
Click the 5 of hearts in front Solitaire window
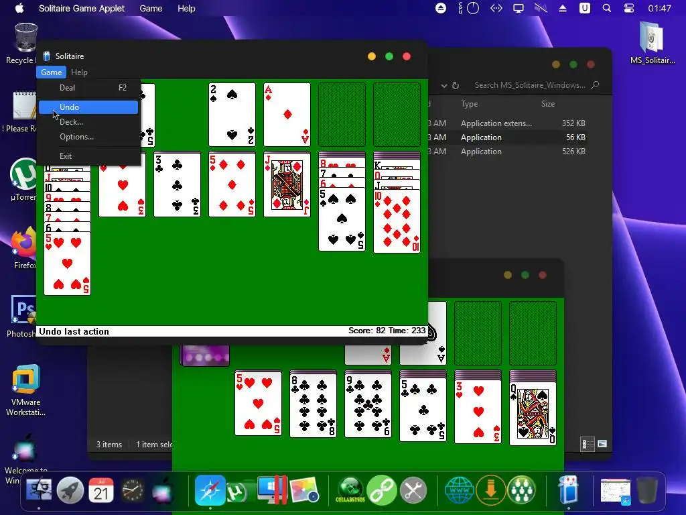click(68, 264)
